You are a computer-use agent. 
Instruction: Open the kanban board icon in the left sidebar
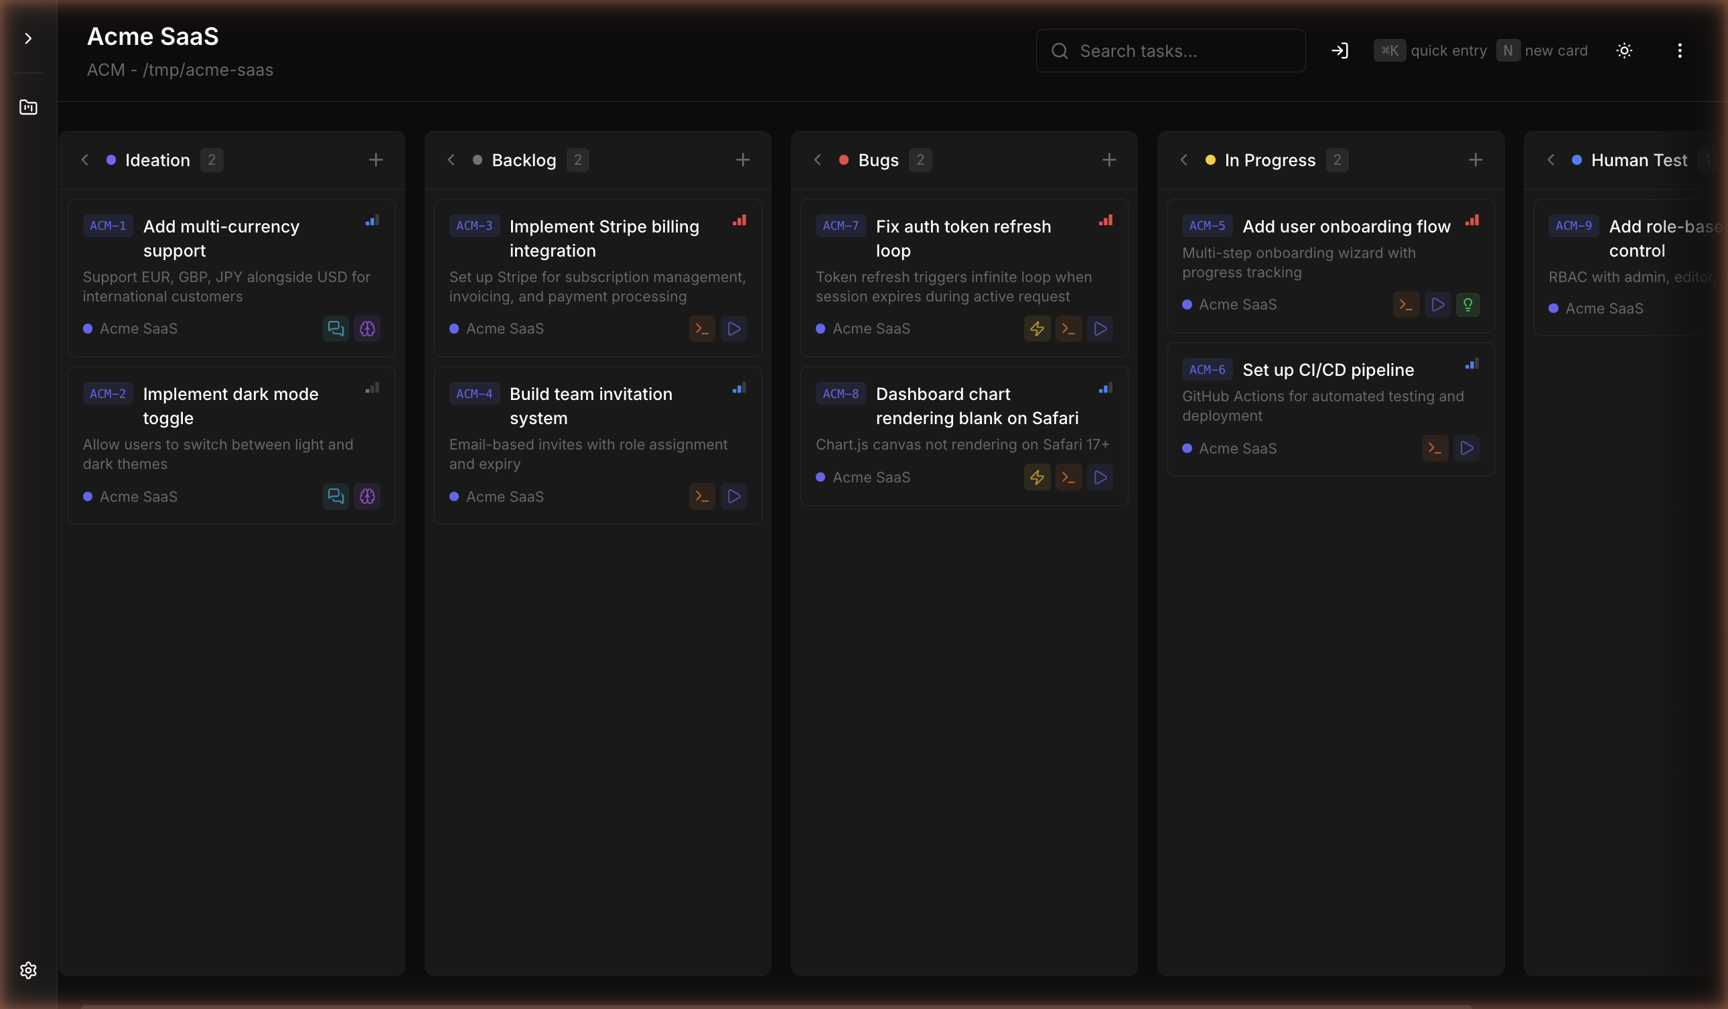tap(28, 107)
